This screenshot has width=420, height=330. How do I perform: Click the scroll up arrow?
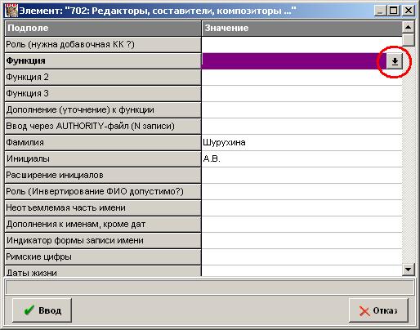pyautogui.click(x=408, y=27)
